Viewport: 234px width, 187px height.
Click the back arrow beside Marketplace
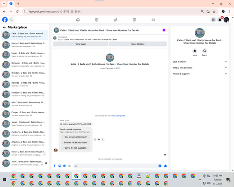pyautogui.click(x=4, y=27)
